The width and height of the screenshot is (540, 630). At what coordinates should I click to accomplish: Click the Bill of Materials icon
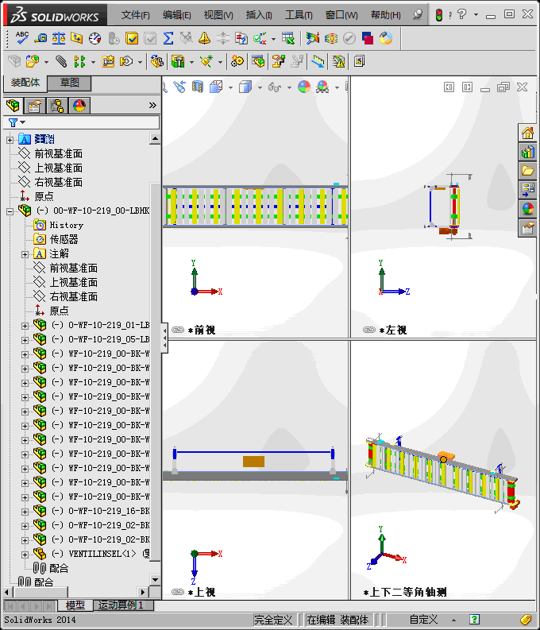(x=258, y=61)
